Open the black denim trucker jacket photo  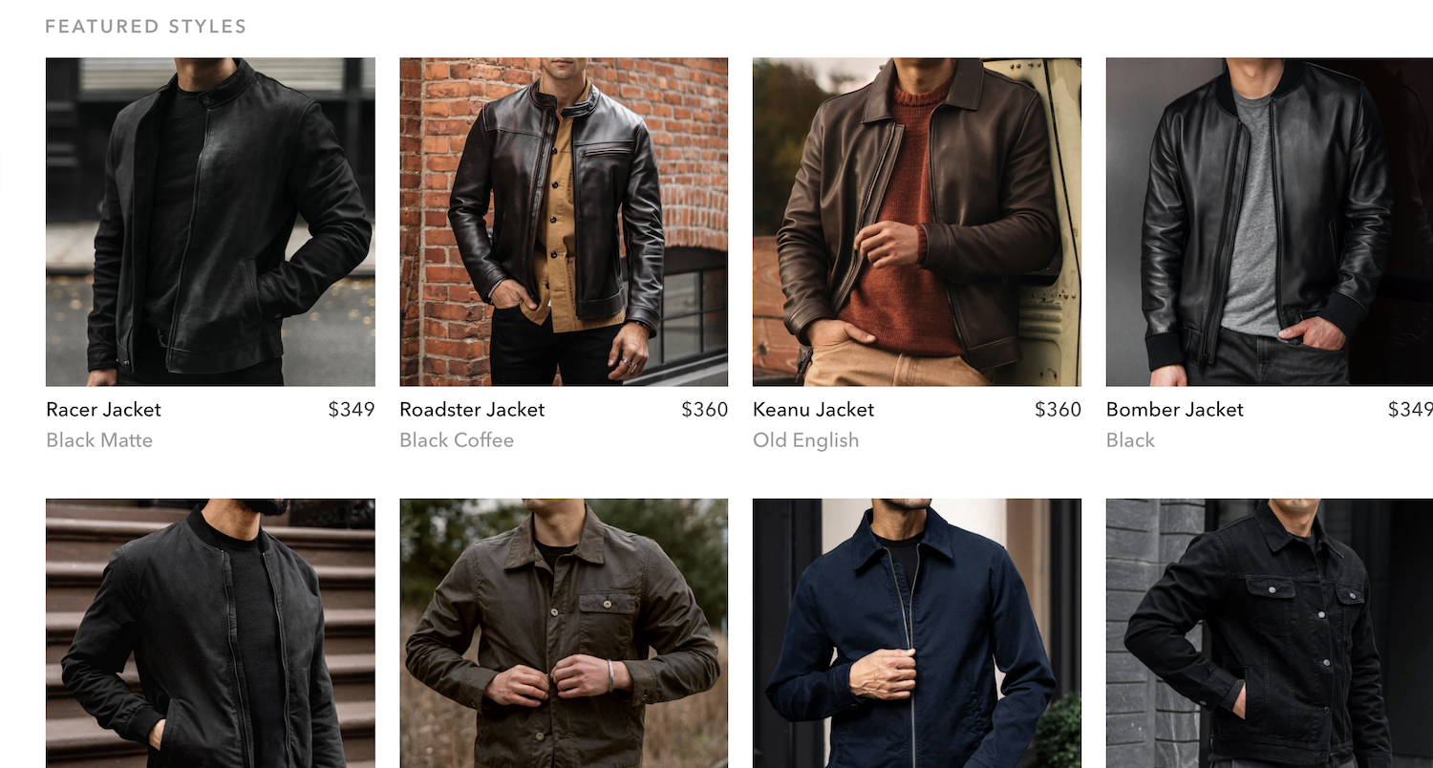click(x=1270, y=633)
